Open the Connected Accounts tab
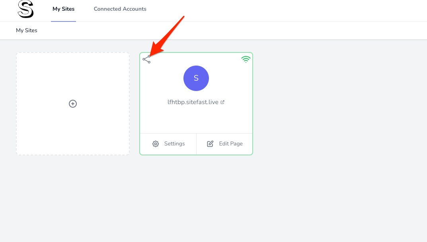427x242 pixels. coord(120,9)
